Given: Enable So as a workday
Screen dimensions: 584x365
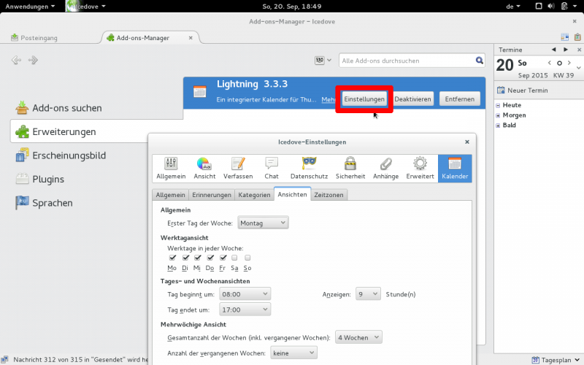Looking at the screenshot, I should click(247, 258).
